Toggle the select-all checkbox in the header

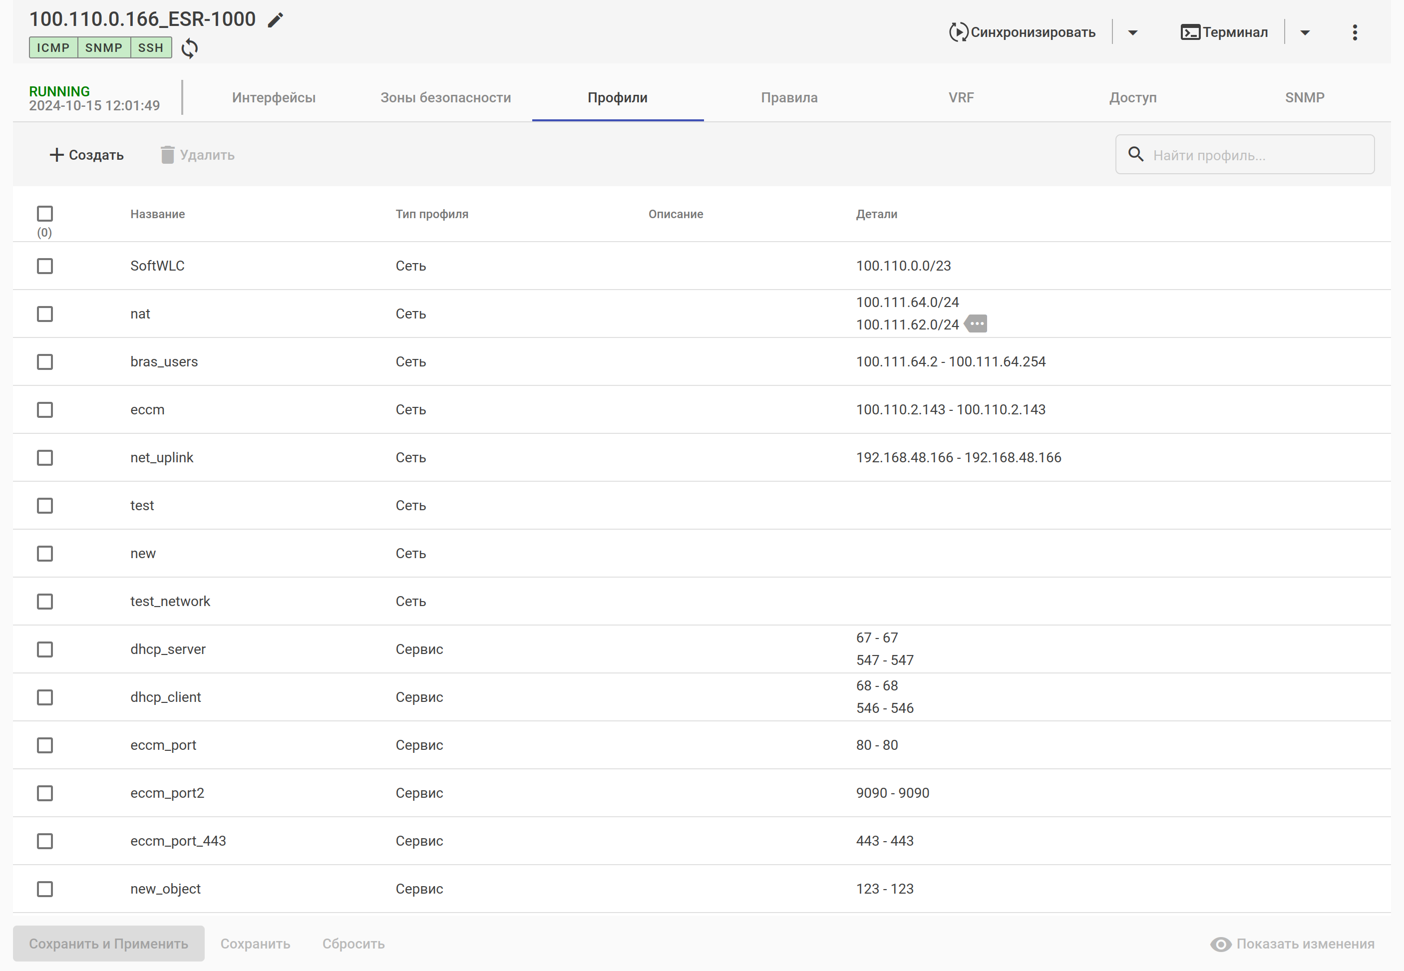click(x=45, y=214)
